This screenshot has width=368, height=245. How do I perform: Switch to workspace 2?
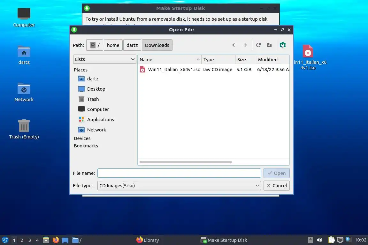coord(22,240)
